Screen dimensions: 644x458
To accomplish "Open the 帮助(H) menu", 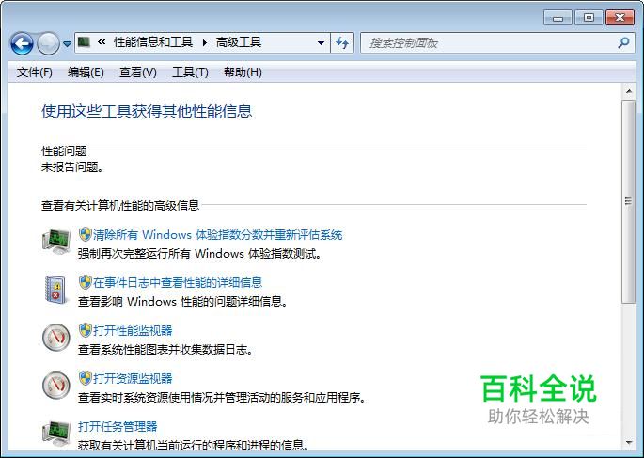I will [x=243, y=72].
